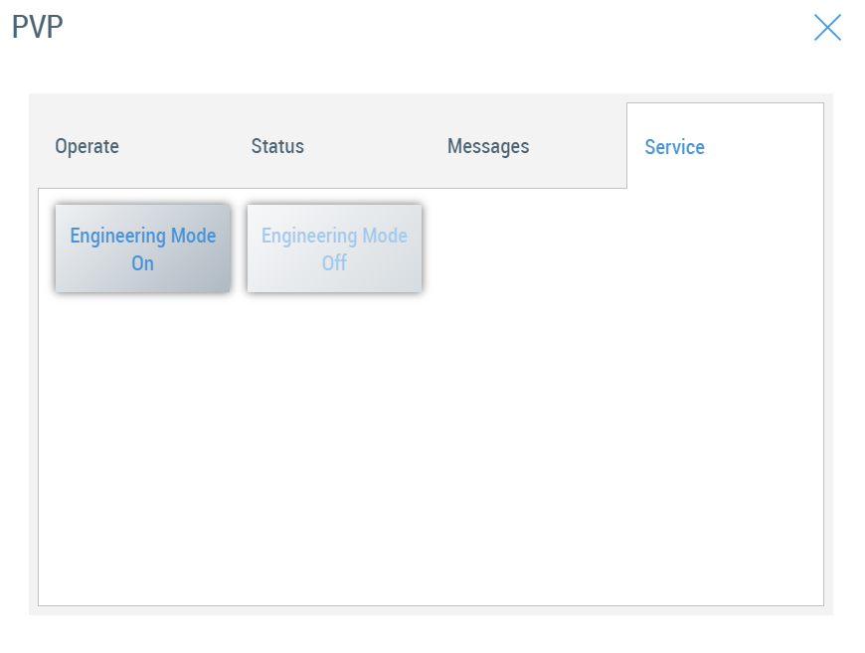The image size is (865, 653).
Task: Dismiss the PVP faceplate using the blue X
Action: 827,28
